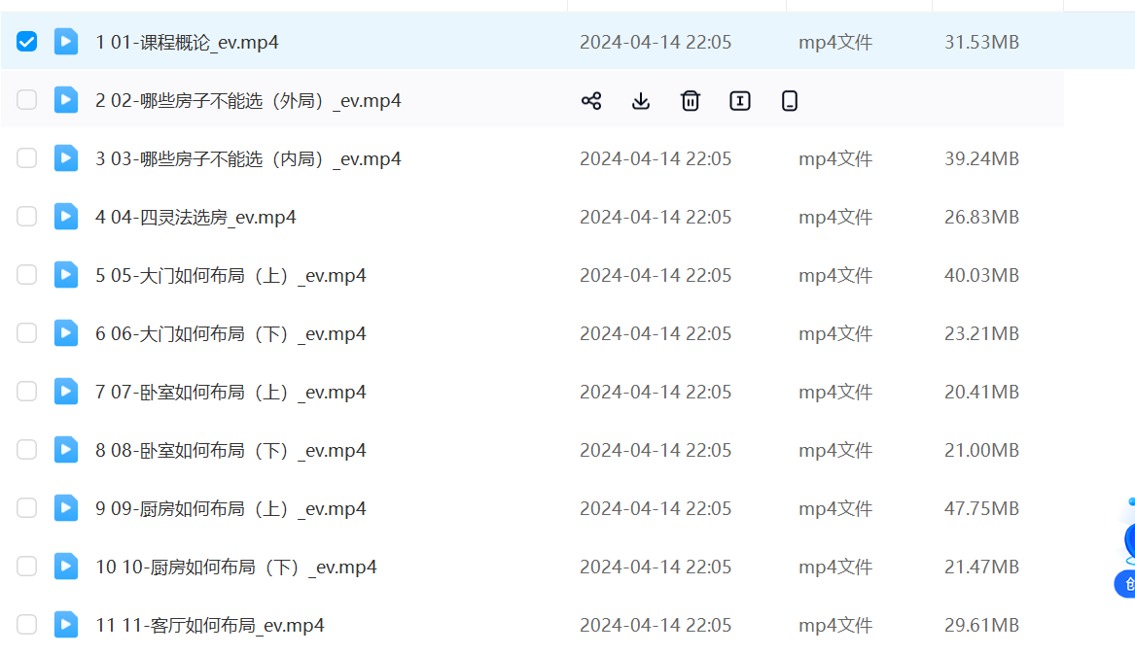
Task: Select the checkbox for 05-大门如何布局（上）
Action: click(x=27, y=275)
